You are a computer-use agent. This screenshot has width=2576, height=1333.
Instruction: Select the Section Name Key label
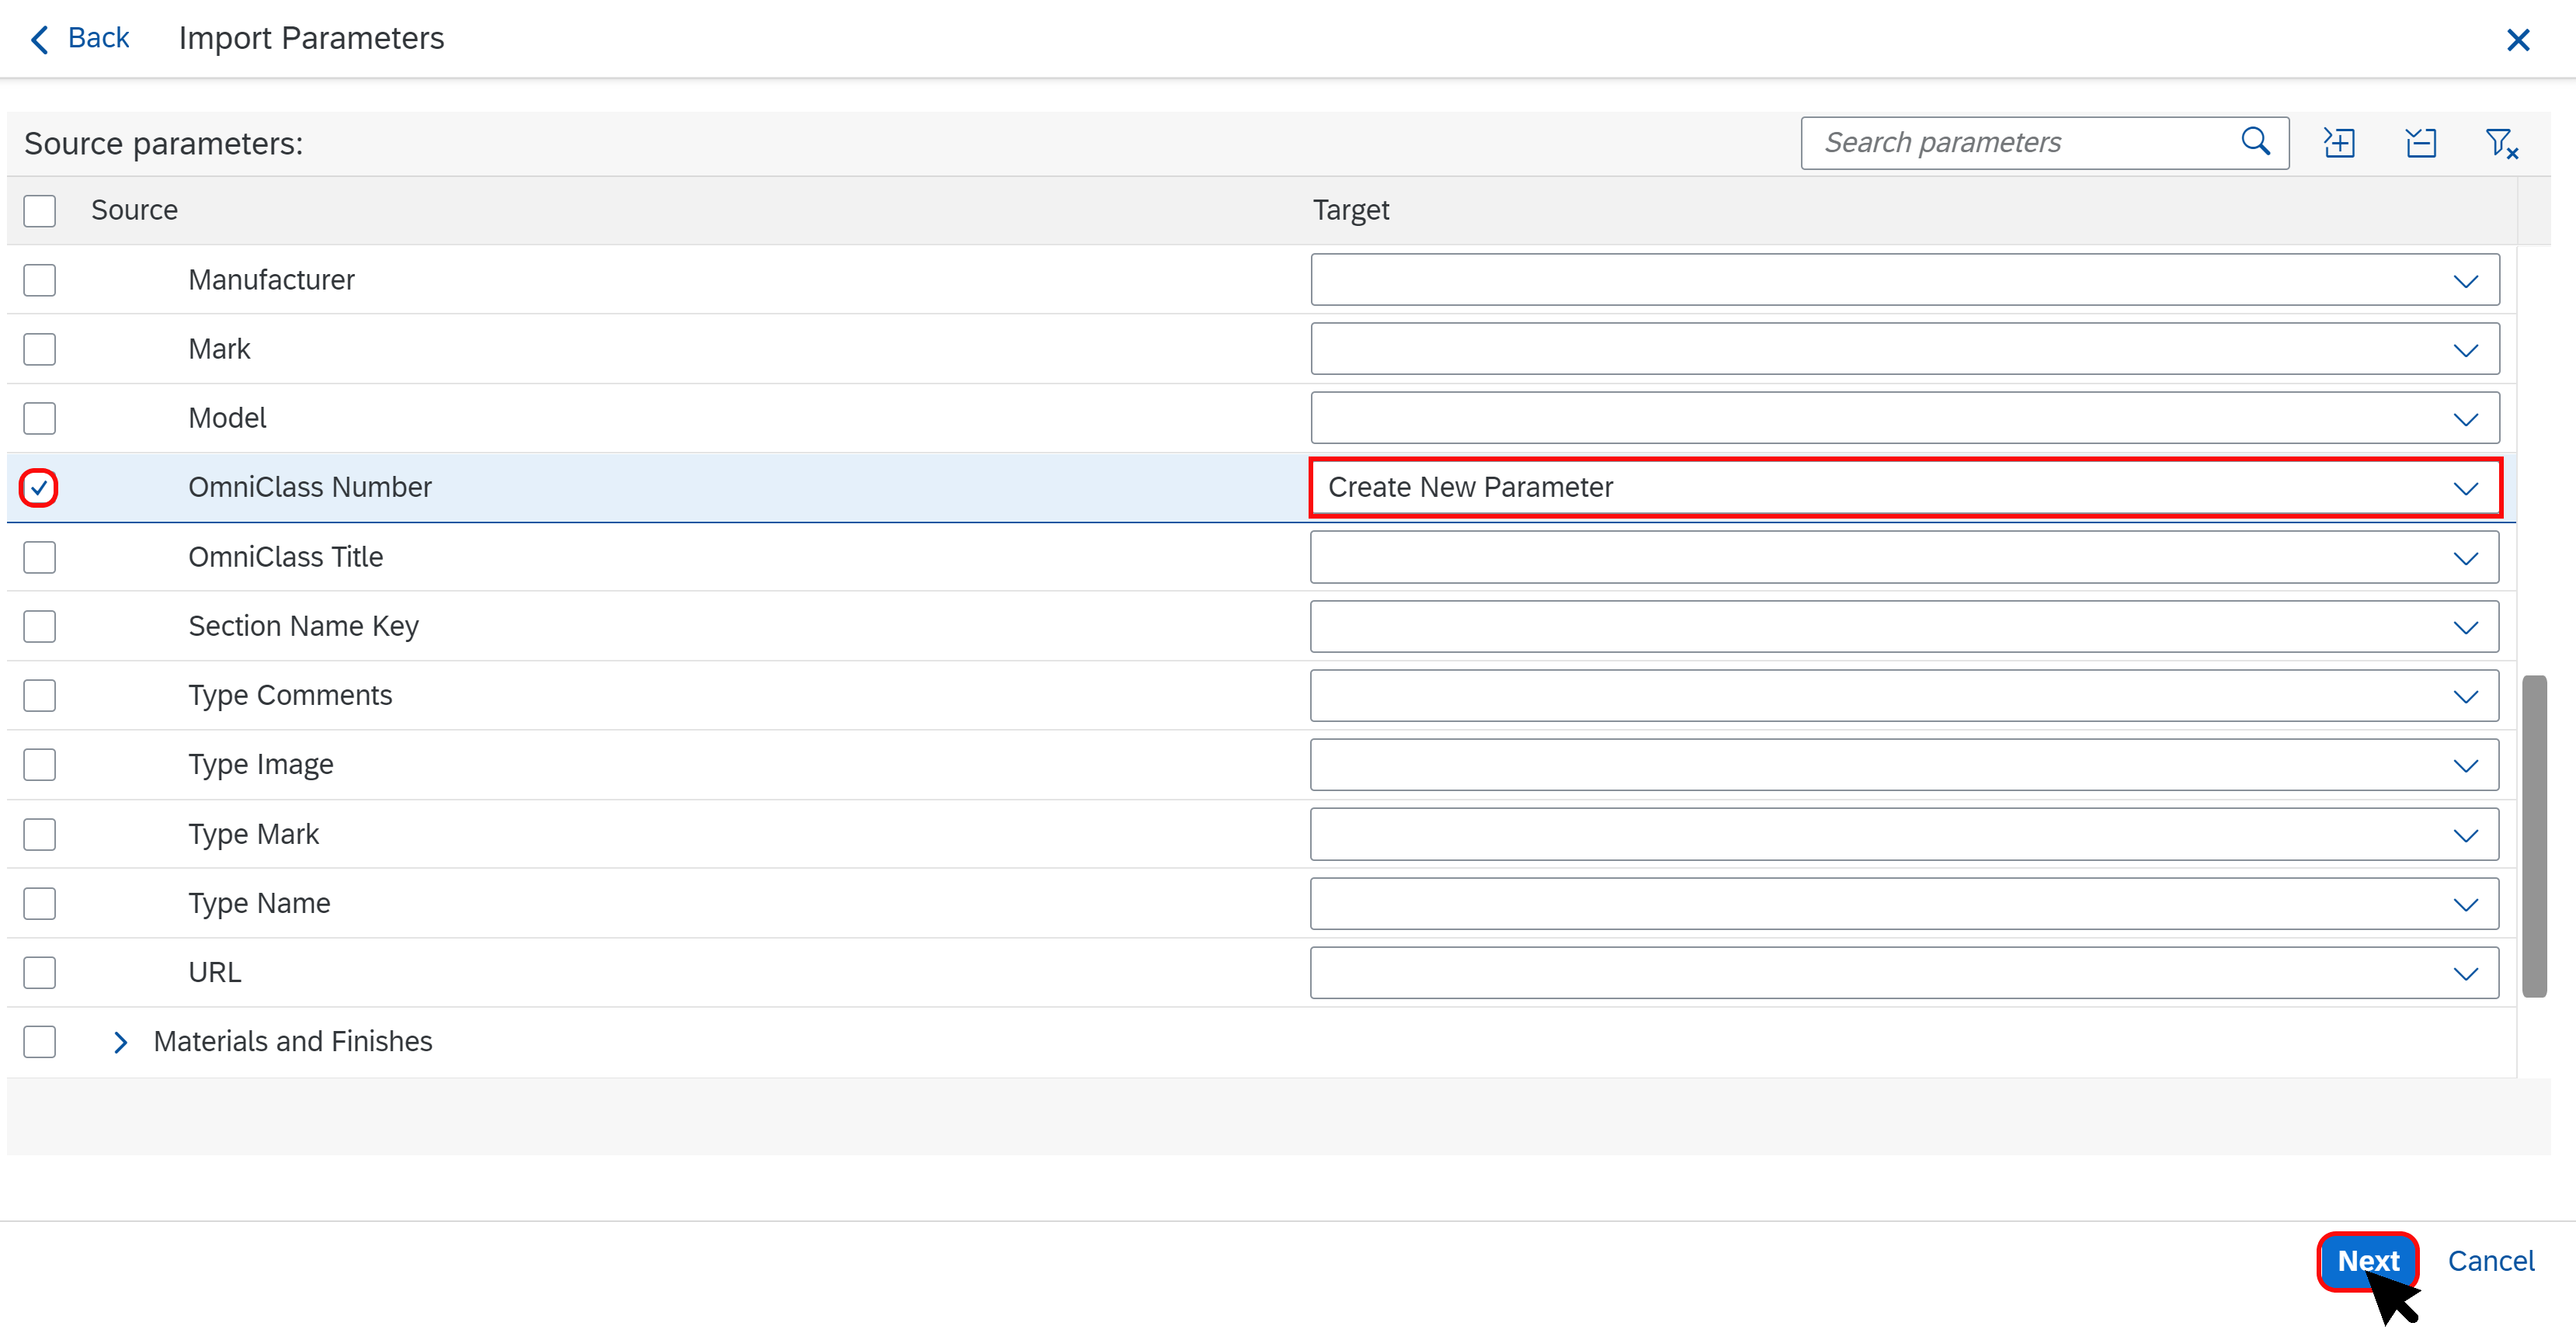point(303,626)
